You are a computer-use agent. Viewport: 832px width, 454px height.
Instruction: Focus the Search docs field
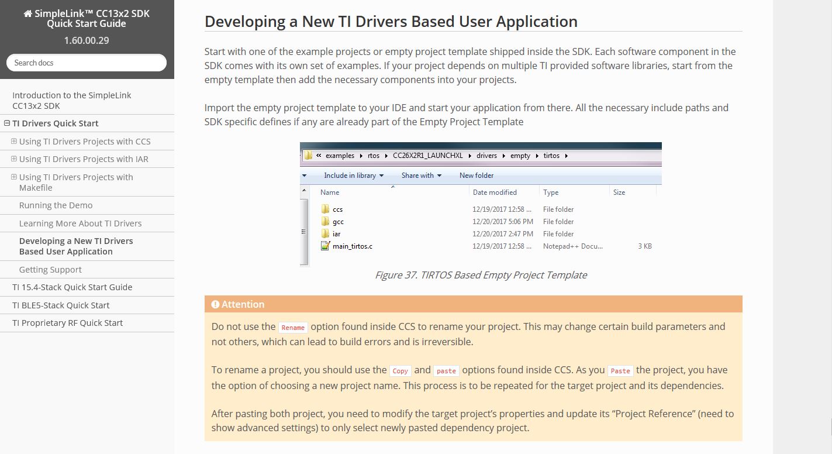pos(87,63)
